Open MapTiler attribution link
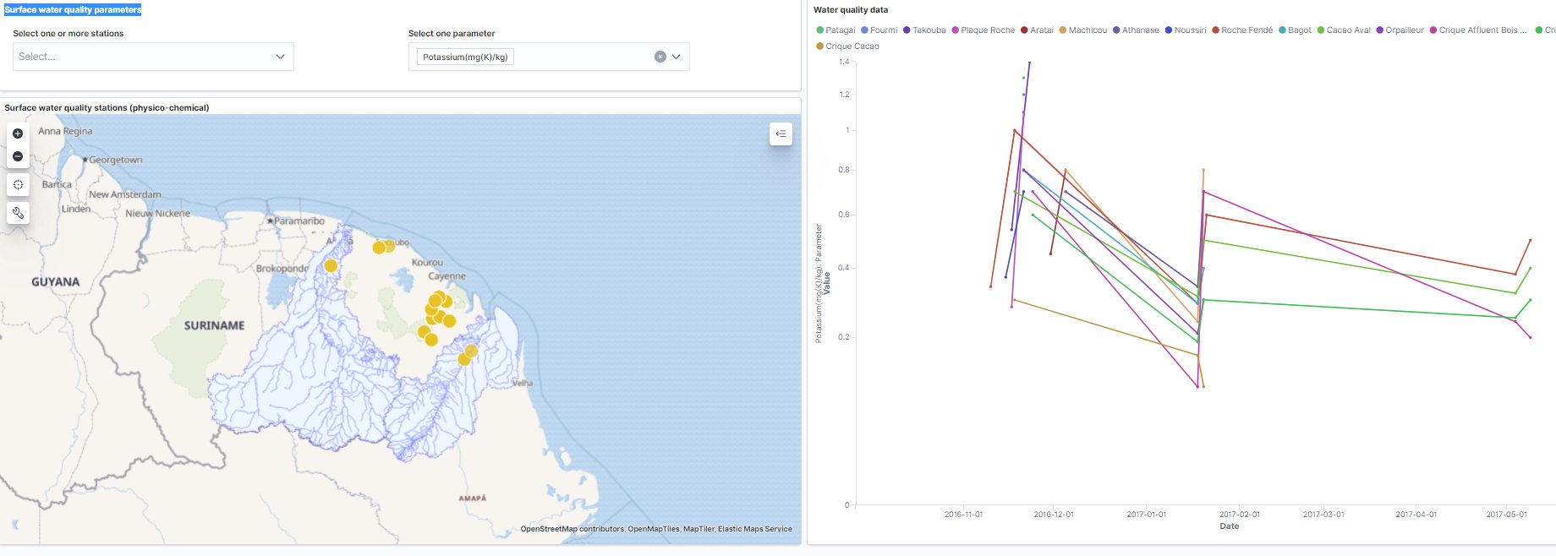The image size is (1556, 556). tap(699, 529)
